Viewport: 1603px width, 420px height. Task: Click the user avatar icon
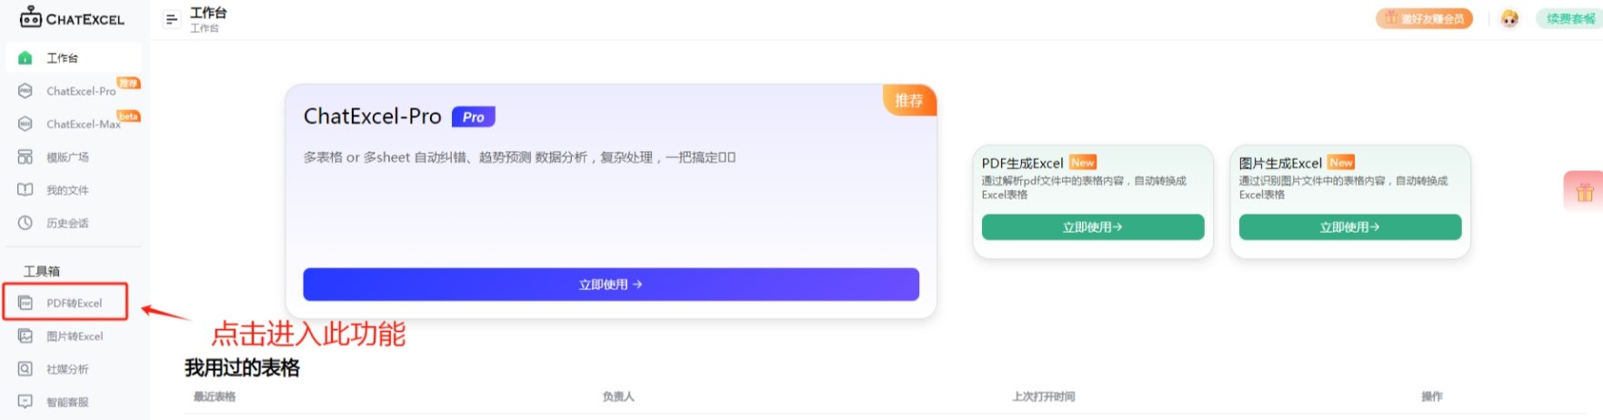coord(1509,18)
